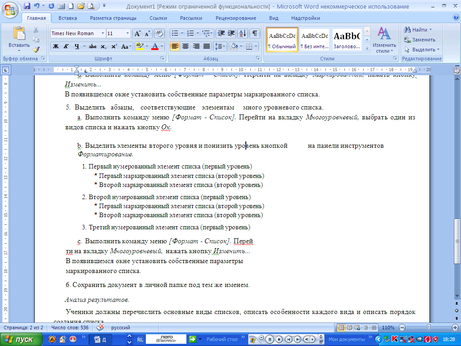Click the spell check status icon in status bar
The height and width of the screenshot is (346, 461).
[100, 328]
